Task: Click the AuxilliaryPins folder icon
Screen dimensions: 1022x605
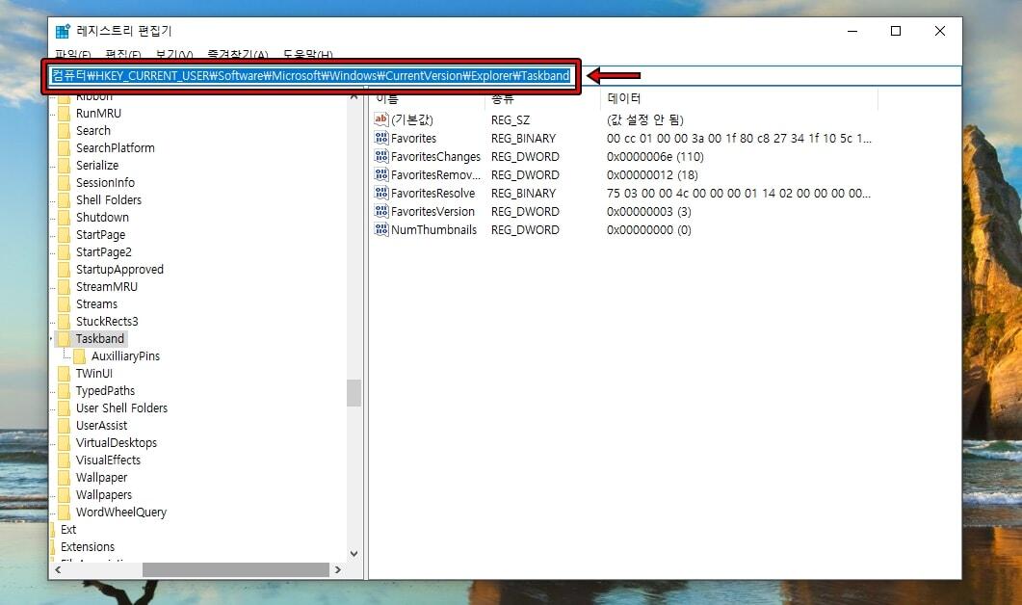Action: click(80, 355)
